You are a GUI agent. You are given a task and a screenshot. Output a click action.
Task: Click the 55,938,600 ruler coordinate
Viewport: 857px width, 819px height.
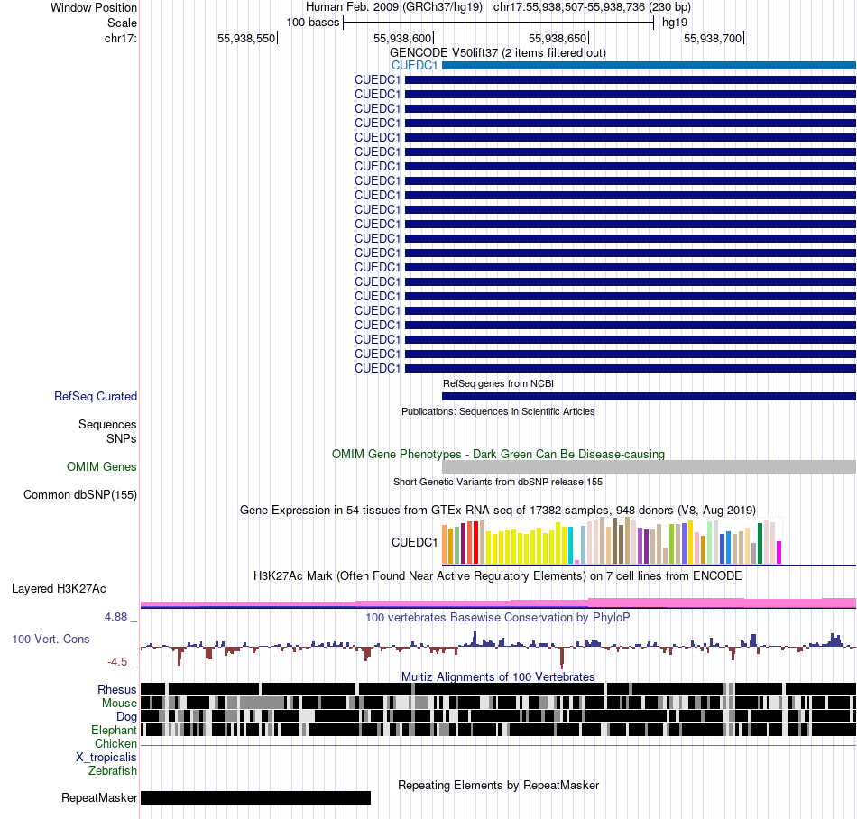tap(402, 38)
